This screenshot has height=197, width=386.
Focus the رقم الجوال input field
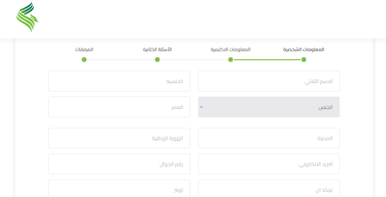(x=119, y=164)
